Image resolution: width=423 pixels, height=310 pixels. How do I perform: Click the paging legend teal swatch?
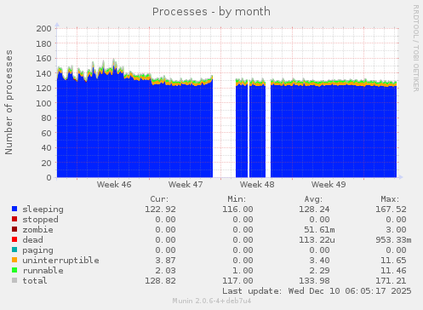14,250
